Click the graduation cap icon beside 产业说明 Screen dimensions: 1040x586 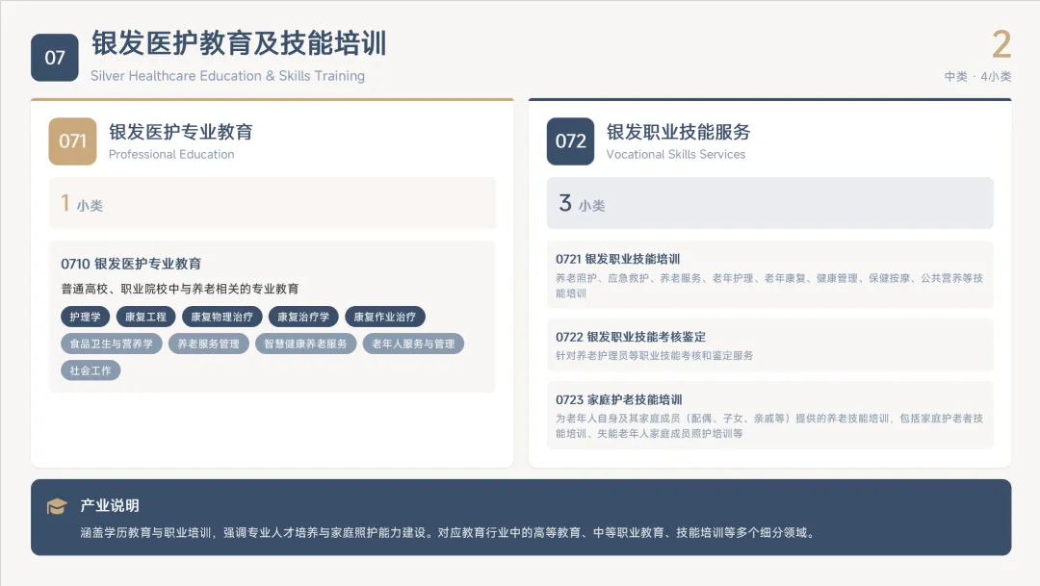(x=59, y=503)
